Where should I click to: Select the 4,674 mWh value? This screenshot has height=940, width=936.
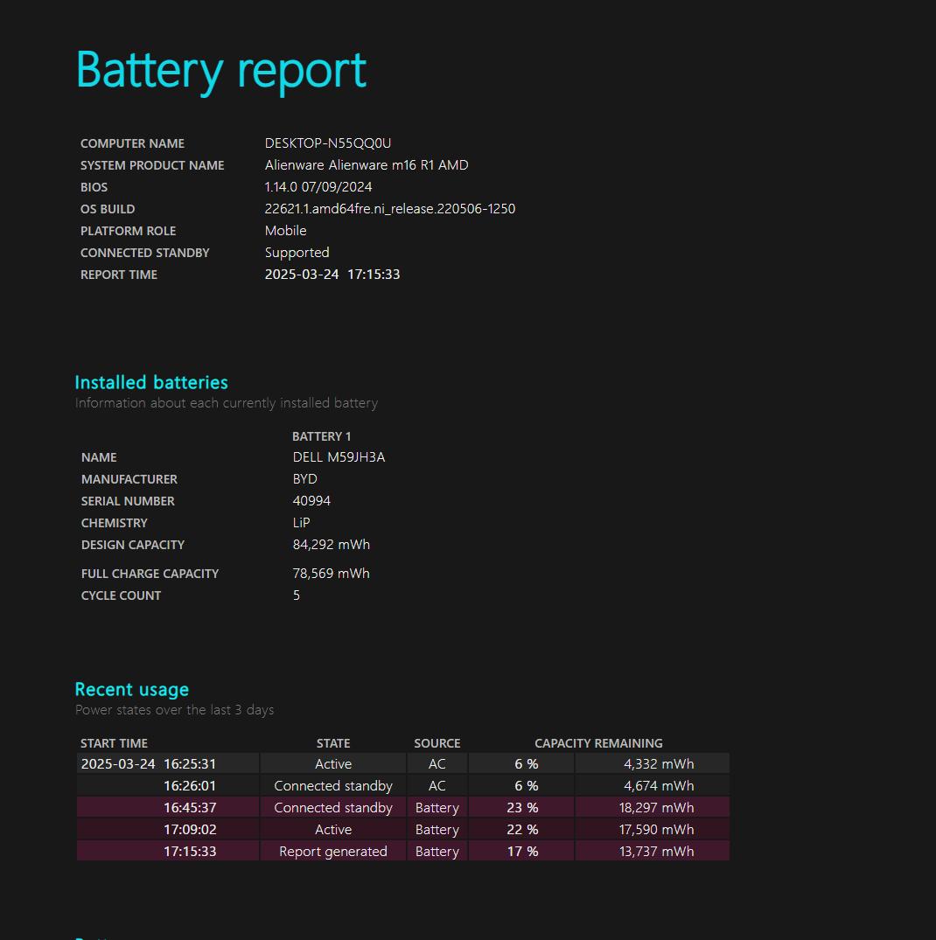coord(659,786)
